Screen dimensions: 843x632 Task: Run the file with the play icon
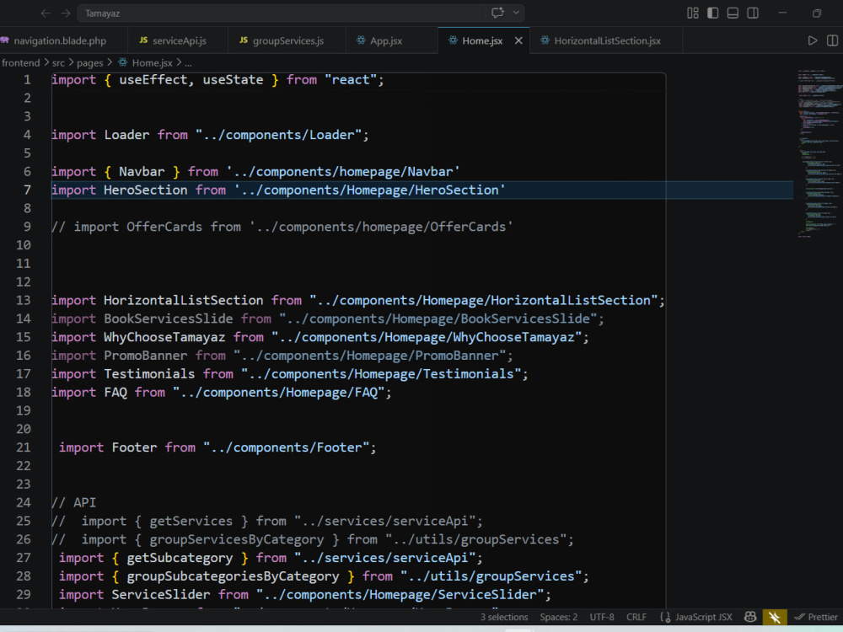click(813, 40)
